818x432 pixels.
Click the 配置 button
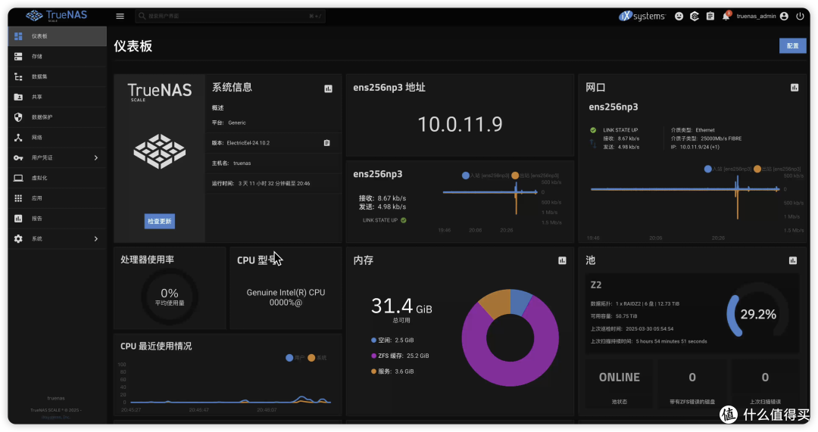(792, 46)
